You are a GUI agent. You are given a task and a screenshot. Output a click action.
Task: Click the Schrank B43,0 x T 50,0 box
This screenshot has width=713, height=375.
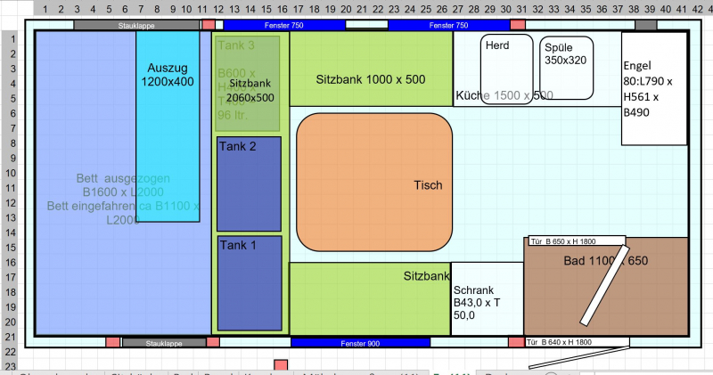(488, 298)
